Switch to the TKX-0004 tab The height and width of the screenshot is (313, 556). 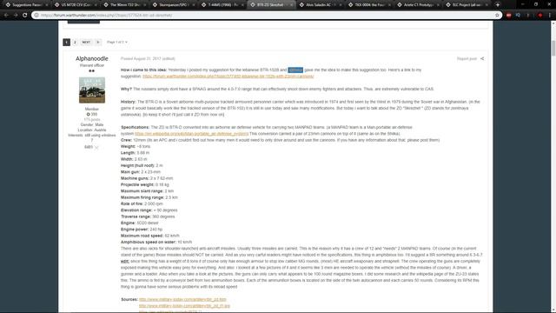coord(369,5)
